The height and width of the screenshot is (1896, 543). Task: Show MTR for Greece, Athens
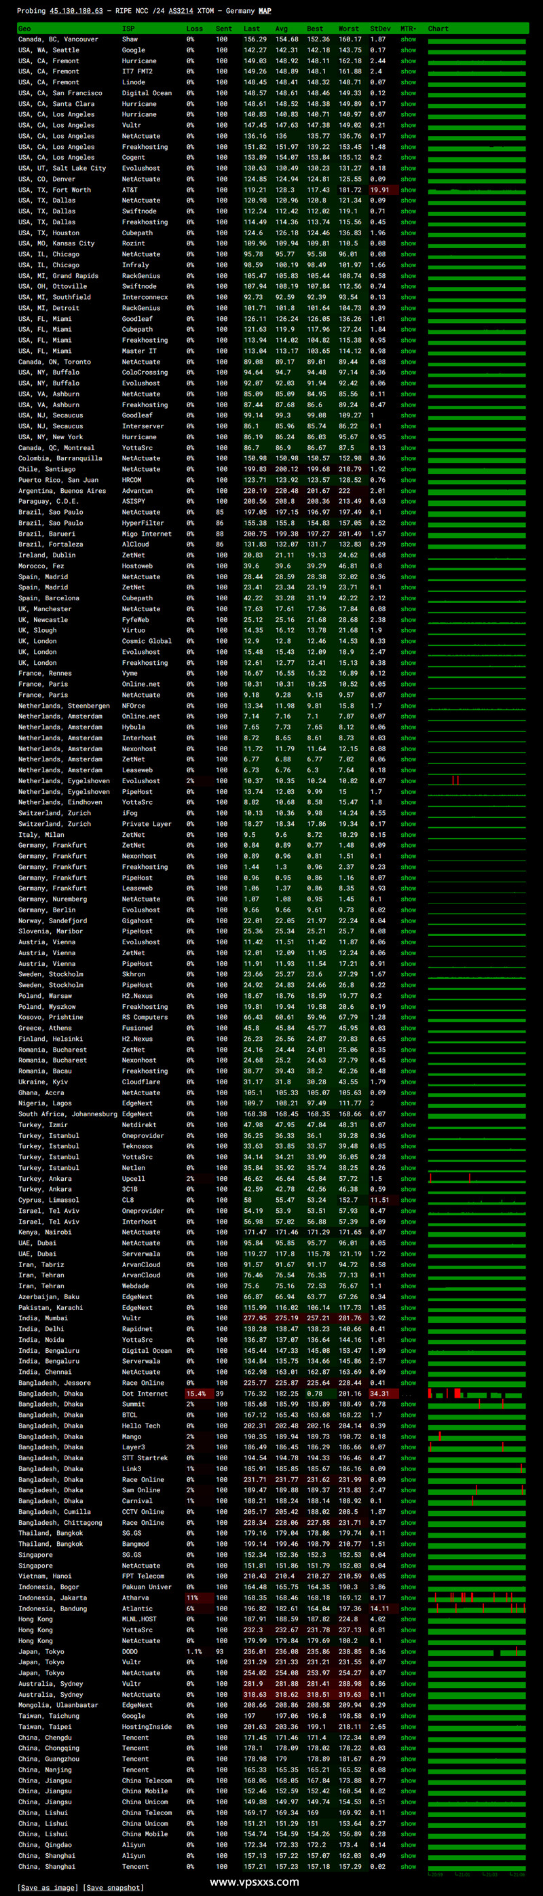tap(408, 1029)
